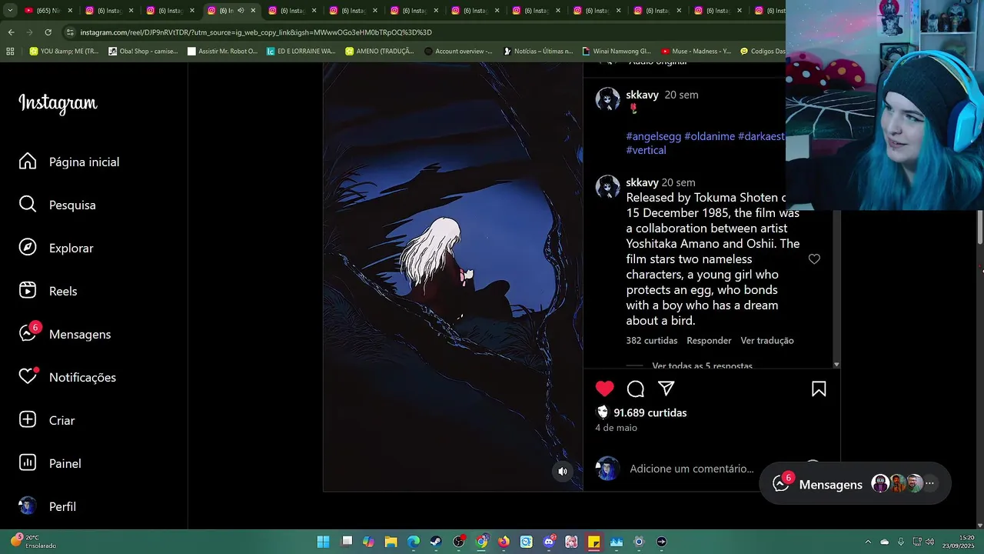Open the AMENO (TRADUÇÃ bookmark
984x554 pixels.
(380, 52)
